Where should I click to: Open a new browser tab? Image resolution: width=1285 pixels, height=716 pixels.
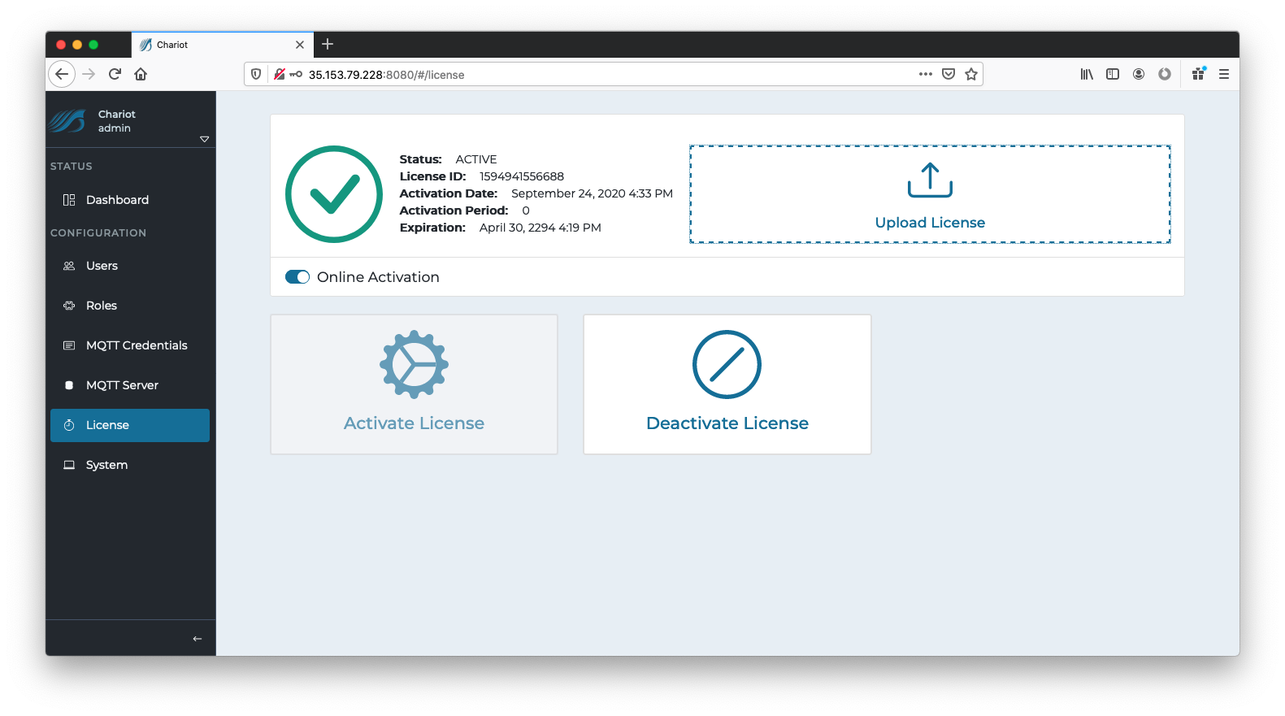328,44
